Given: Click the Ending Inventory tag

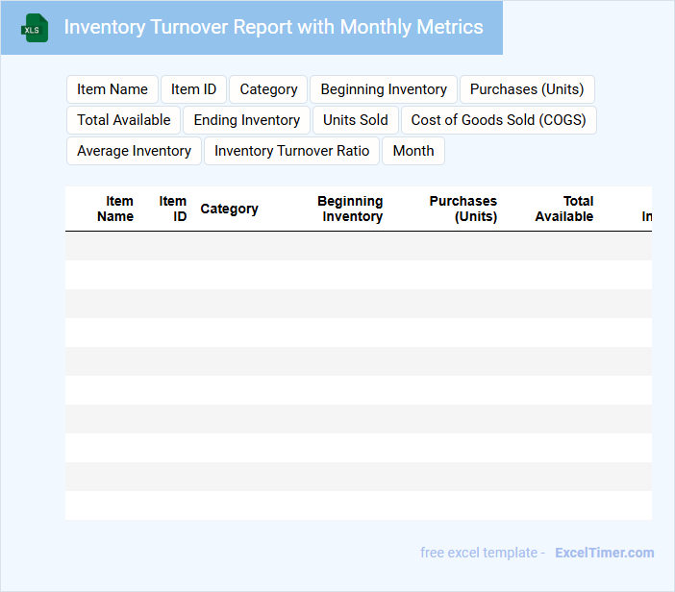Looking at the screenshot, I should point(247,120).
